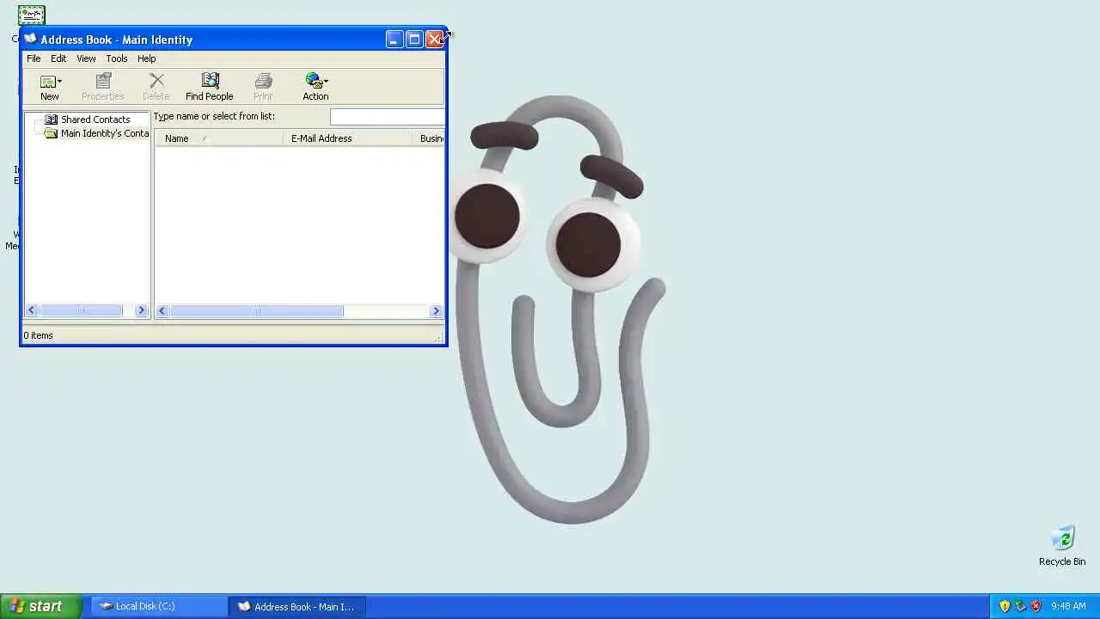The height and width of the screenshot is (619, 1100).
Task: Click the yellow security shield tray icon
Action: point(1005,606)
